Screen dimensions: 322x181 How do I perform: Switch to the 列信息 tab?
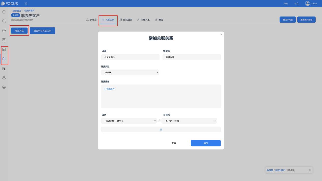coord(91,20)
